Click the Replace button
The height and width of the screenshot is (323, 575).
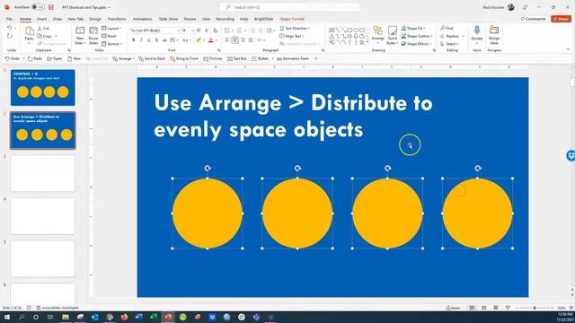click(449, 36)
